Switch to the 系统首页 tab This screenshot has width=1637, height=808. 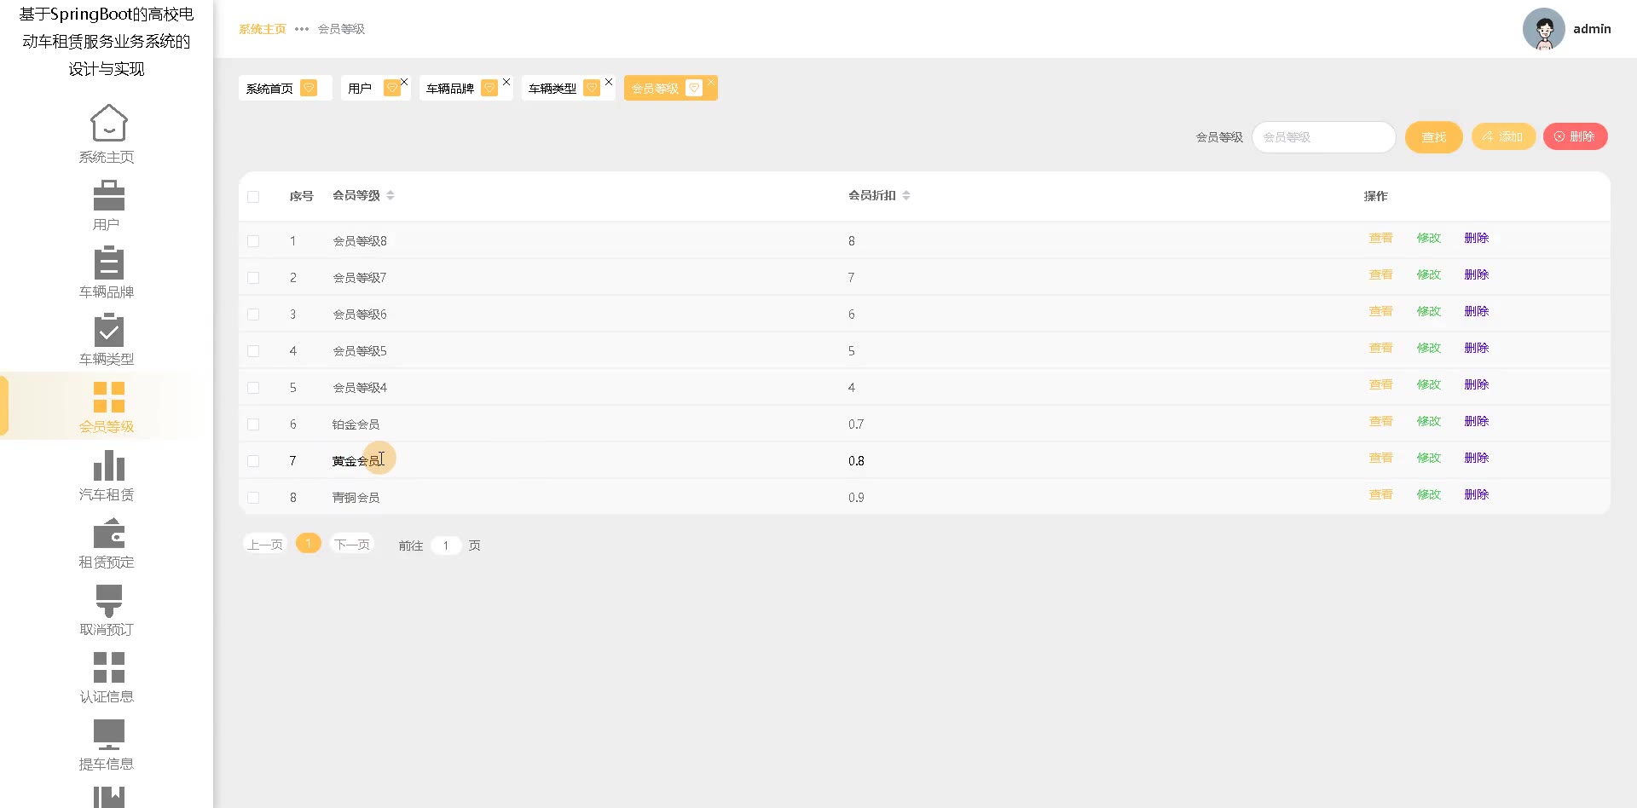285,88
